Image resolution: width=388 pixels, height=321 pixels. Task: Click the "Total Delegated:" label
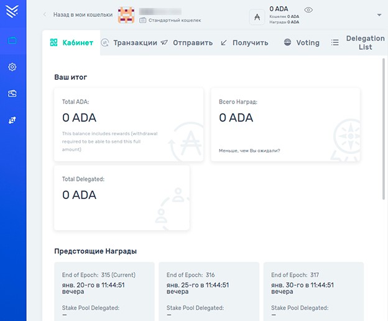[83, 179]
